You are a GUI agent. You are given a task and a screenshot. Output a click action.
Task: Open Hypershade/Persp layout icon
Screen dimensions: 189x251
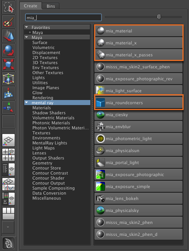click(8, 199)
